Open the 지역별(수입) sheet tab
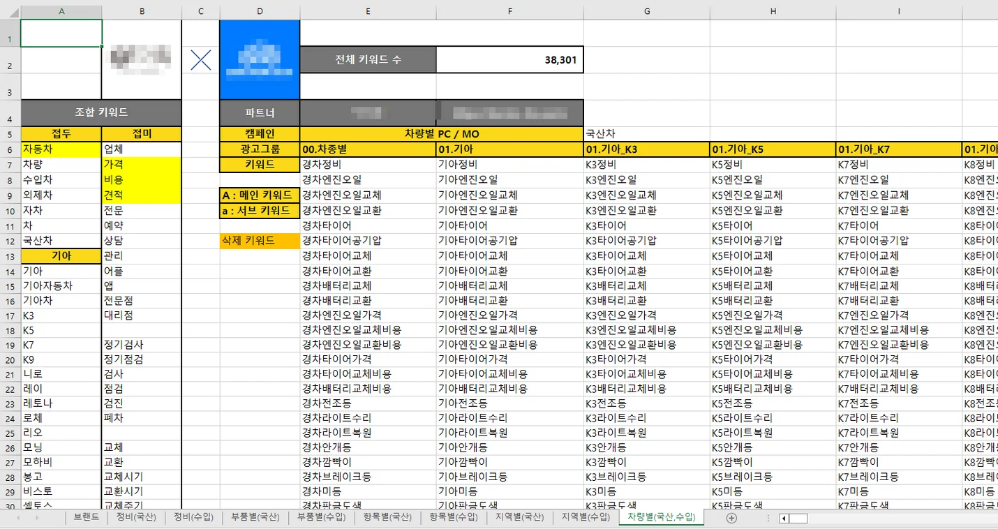The image size is (998, 529). 586,518
